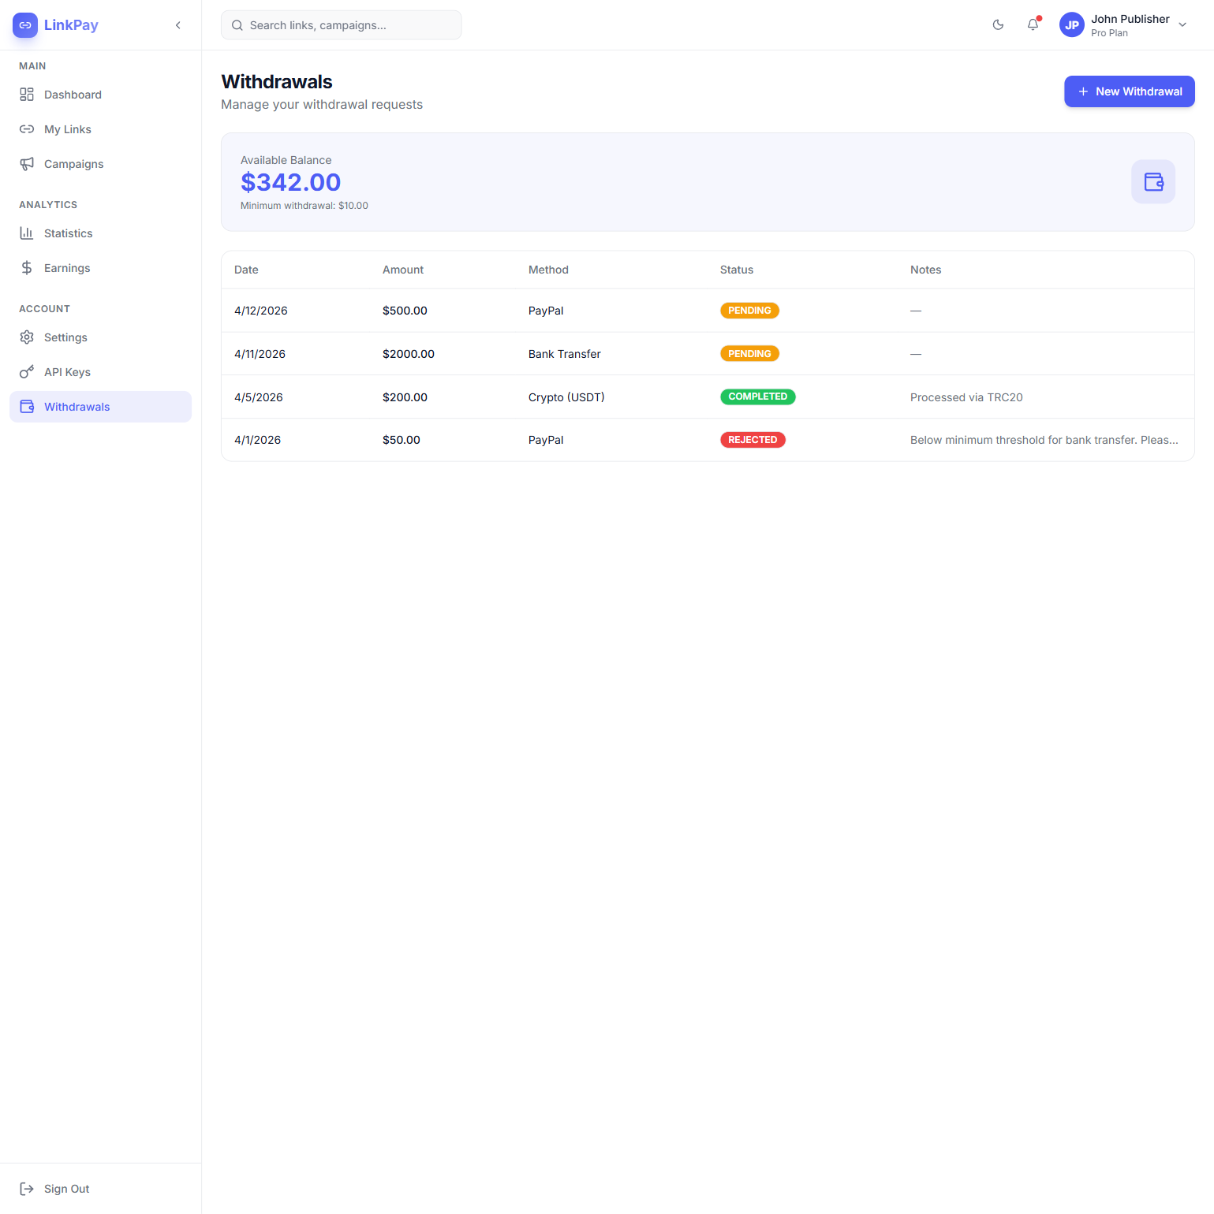Click the Method column header
Image resolution: width=1214 pixels, height=1214 pixels.
pos(548,270)
